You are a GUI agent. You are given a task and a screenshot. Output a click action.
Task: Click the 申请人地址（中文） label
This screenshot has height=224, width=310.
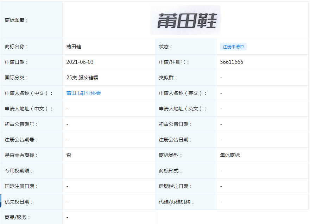(x=29, y=109)
